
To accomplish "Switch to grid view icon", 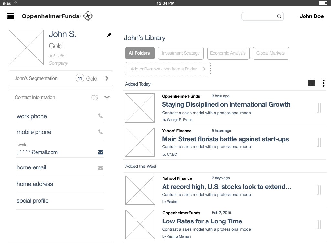I will (312, 83).
